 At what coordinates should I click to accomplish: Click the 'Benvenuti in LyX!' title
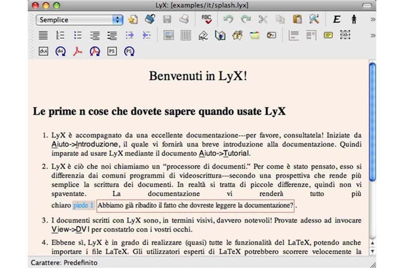198,76
